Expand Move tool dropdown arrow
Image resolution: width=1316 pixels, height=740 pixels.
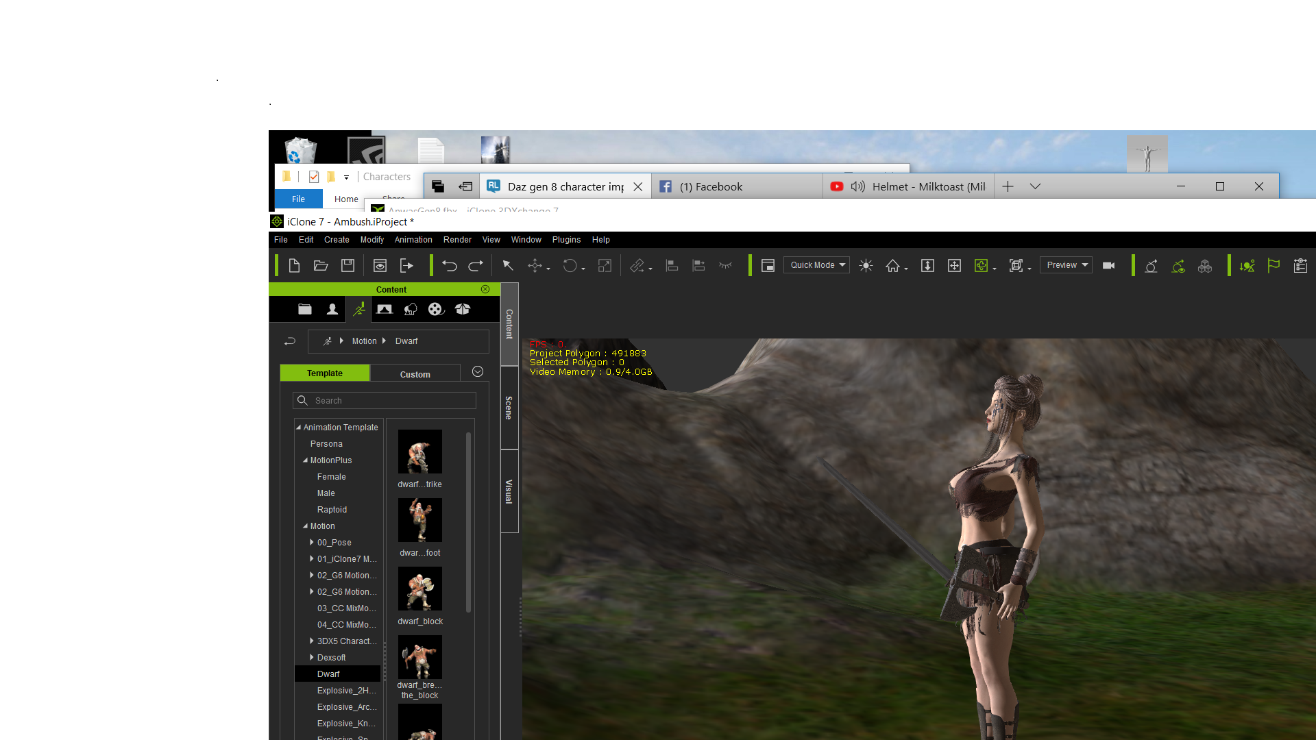548,269
